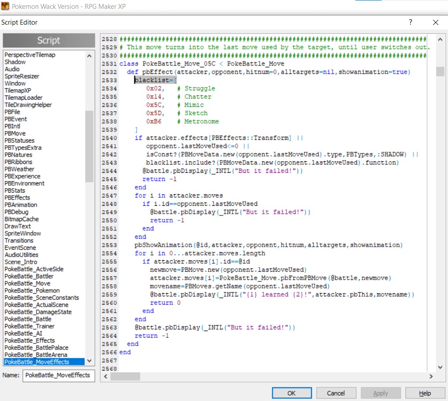The width and height of the screenshot is (448, 401).
Task: Open PerspectiveTilemap script
Action: pyautogui.click(x=30, y=55)
